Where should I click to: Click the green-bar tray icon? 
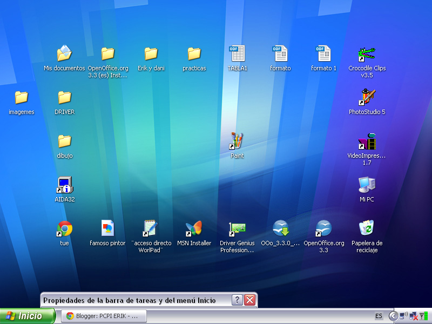tap(423, 316)
